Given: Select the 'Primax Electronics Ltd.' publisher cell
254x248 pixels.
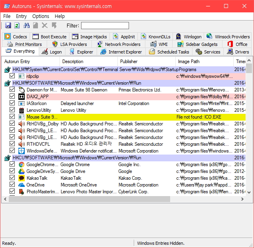Looking at the screenshot, I should pyautogui.click(x=140, y=90).
